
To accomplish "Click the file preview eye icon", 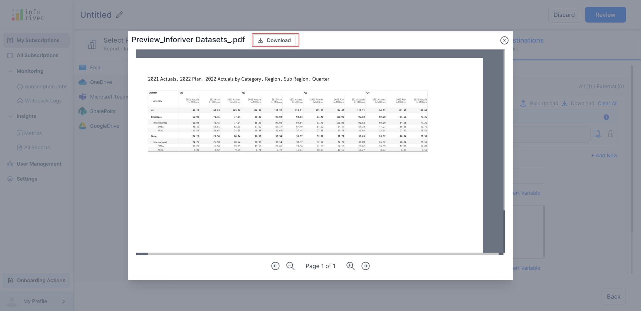I will point(597,134).
